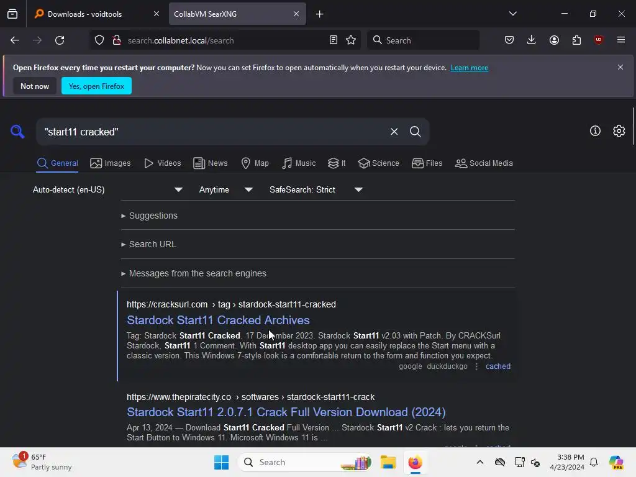Click Yes, open Firefox button
Screen dimensions: 636x477
(x=96, y=86)
